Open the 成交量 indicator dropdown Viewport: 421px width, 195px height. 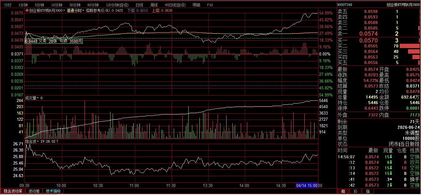click(38, 98)
